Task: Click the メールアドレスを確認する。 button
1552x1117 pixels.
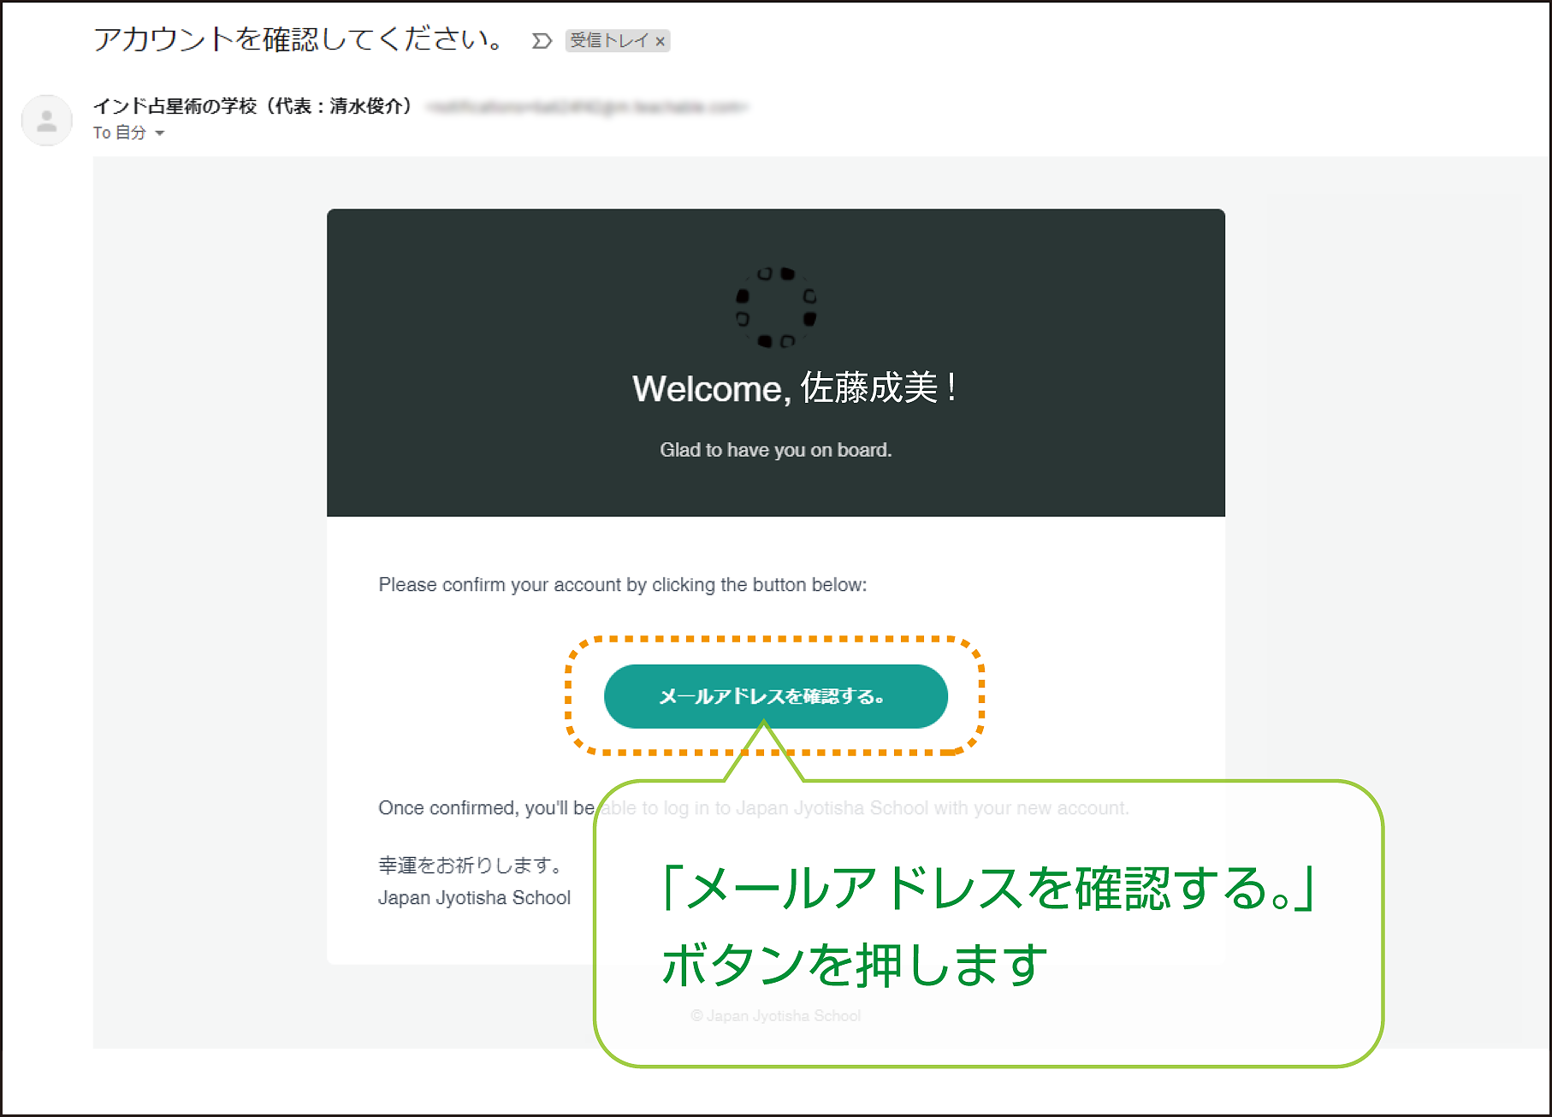Action: point(775,696)
